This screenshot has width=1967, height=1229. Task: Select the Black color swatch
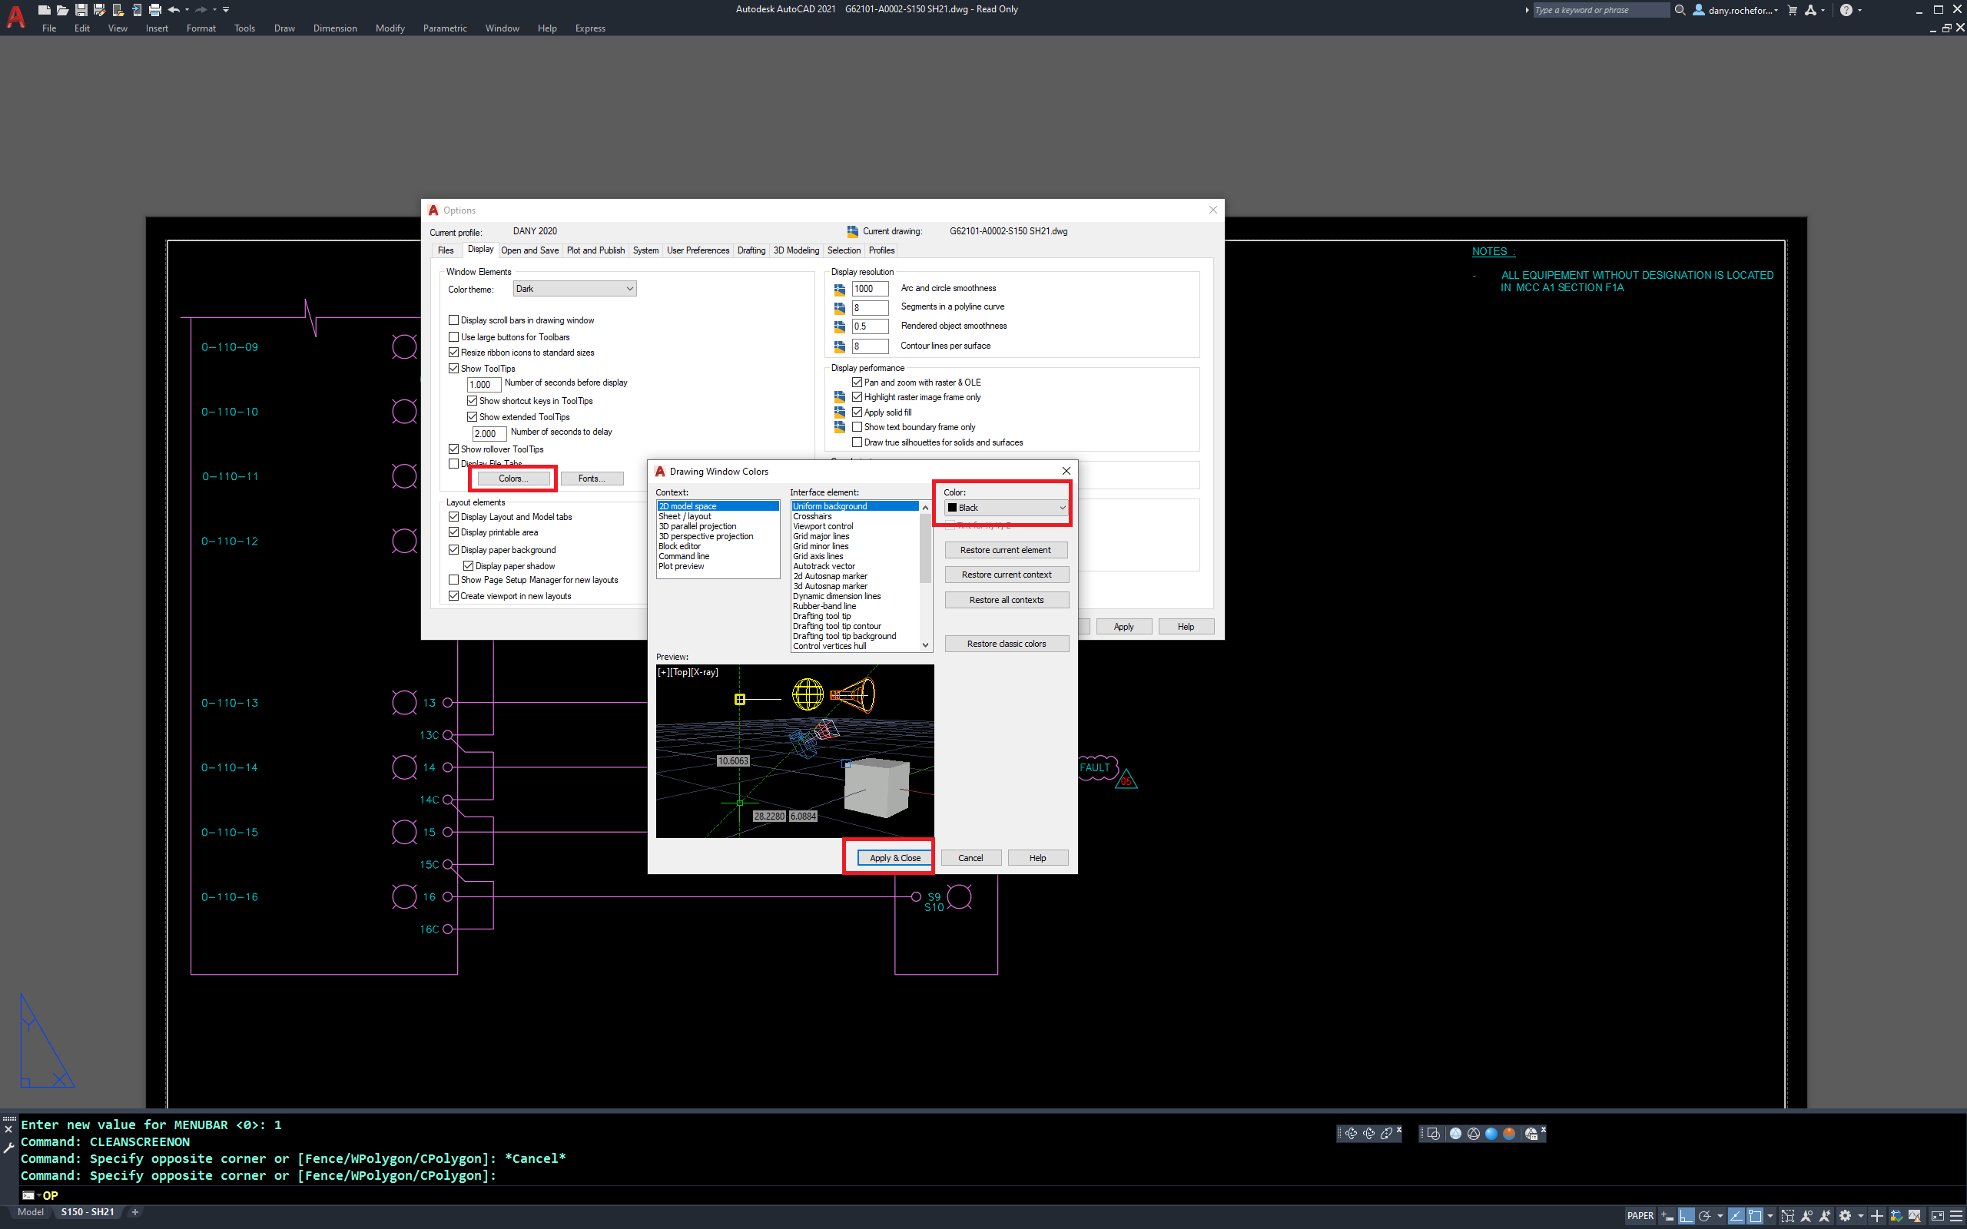[x=953, y=507]
